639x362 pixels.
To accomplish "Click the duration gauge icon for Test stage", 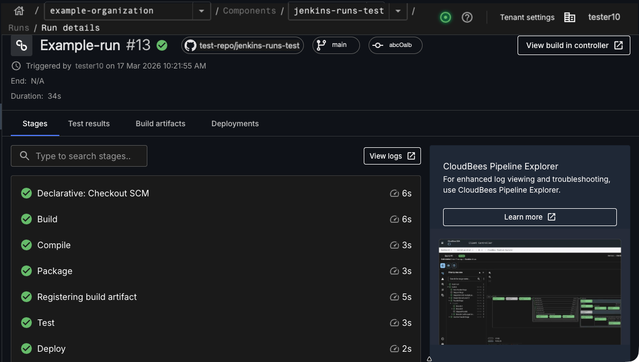I will tap(394, 323).
